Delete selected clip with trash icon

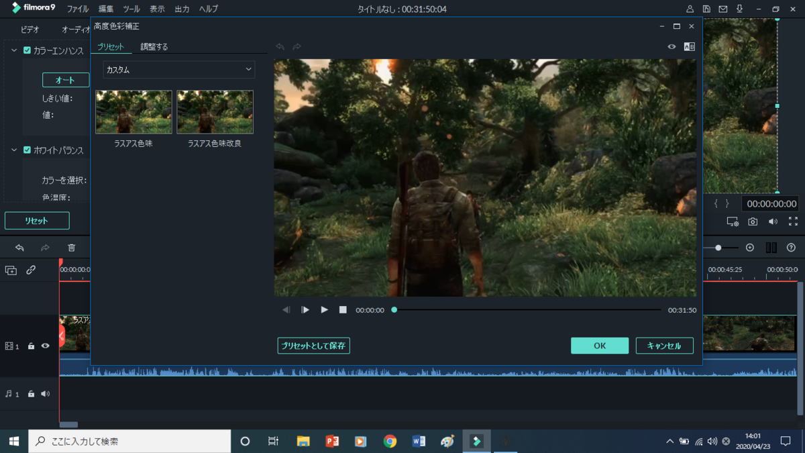[x=72, y=248]
